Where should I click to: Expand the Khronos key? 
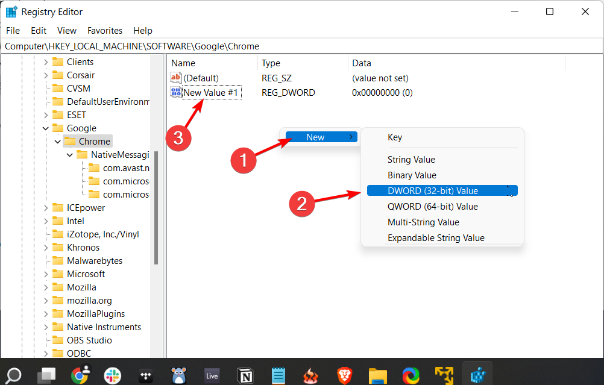click(46, 248)
